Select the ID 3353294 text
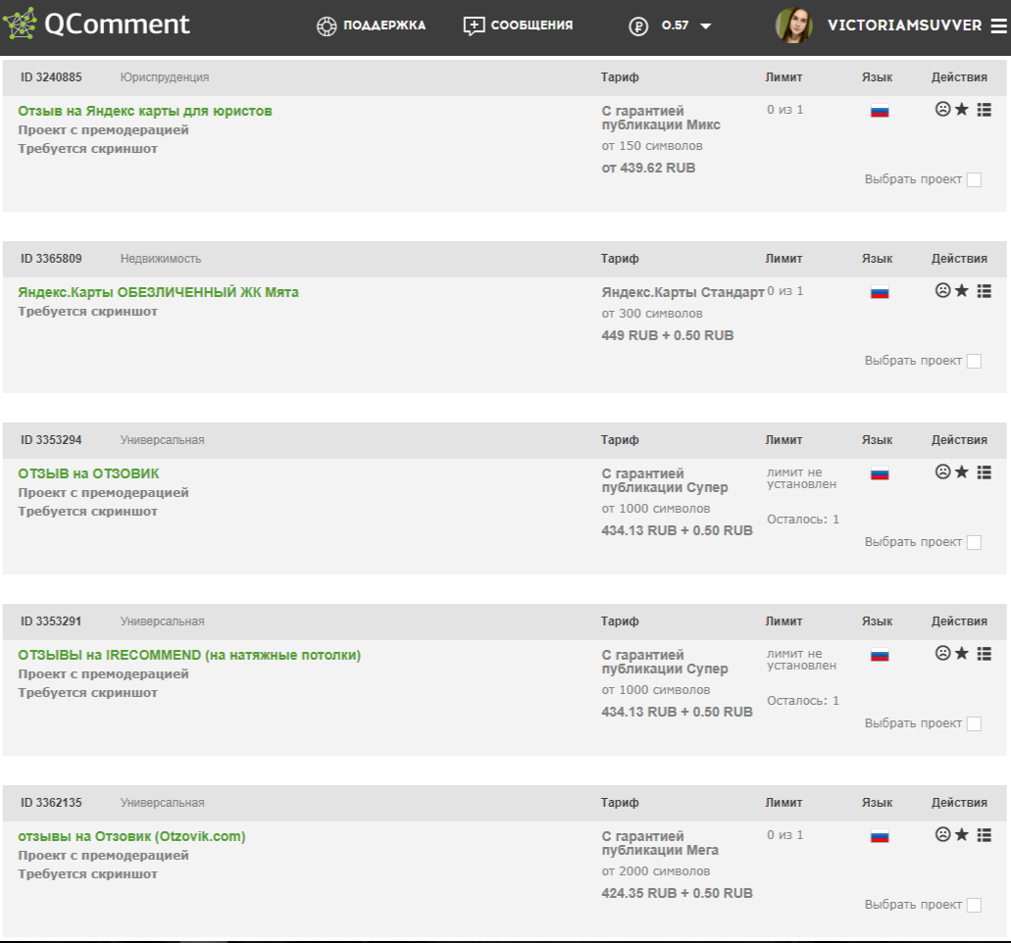 pyautogui.click(x=51, y=440)
